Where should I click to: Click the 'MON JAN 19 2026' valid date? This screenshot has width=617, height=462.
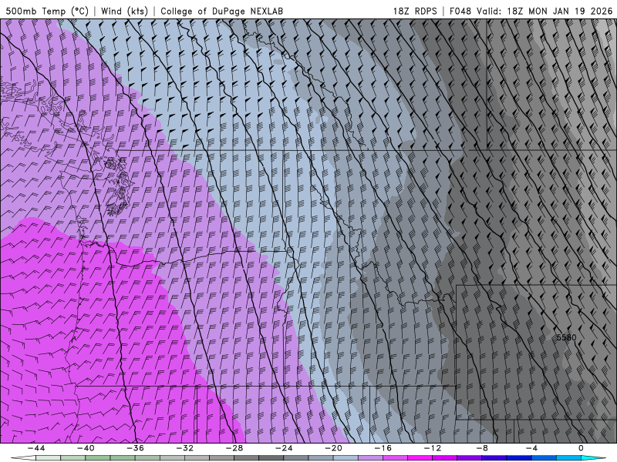pyautogui.click(x=571, y=12)
